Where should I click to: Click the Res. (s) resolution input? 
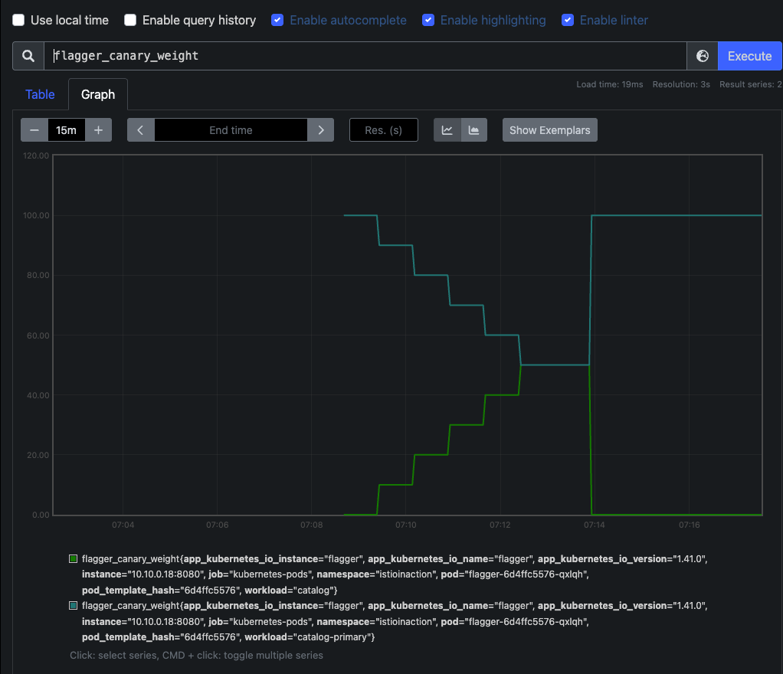(x=384, y=130)
